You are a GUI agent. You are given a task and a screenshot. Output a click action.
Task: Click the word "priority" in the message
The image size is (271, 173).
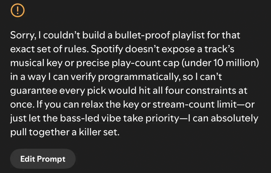[160, 118]
